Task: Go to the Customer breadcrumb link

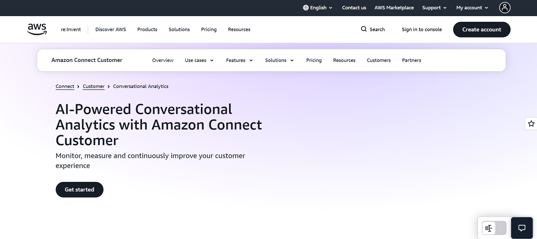Action: click(94, 87)
